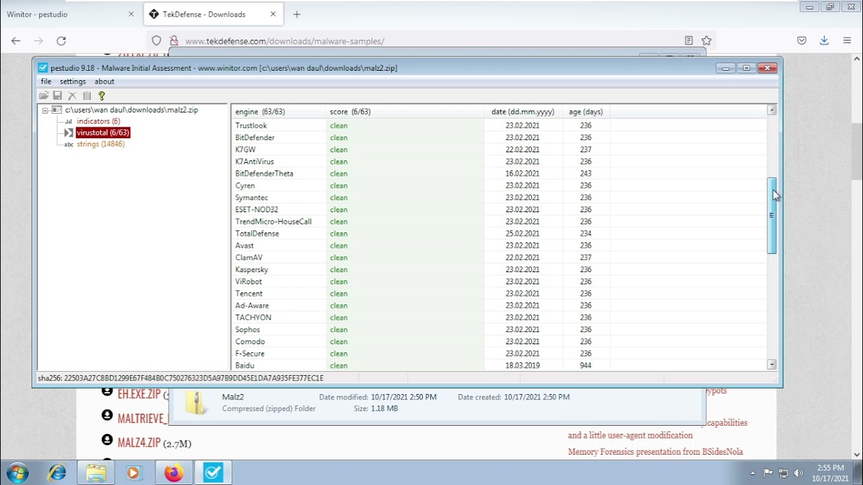Click the clipboard copy toolbar icon
This screenshot has height=485, width=863.
[87, 96]
